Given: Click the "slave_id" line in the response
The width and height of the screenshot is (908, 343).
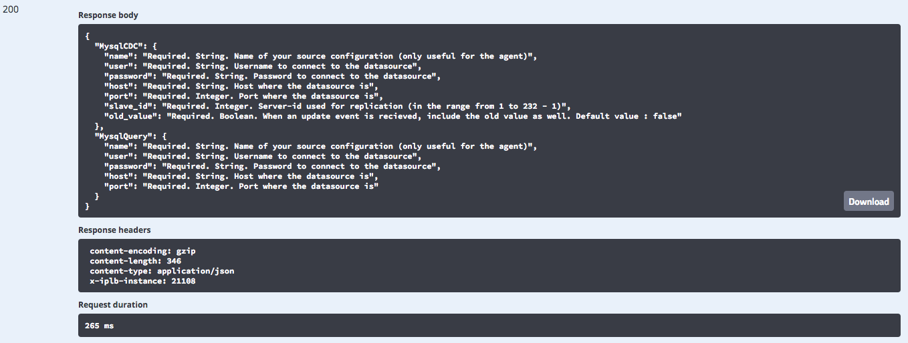Looking at the screenshot, I should (x=337, y=106).
